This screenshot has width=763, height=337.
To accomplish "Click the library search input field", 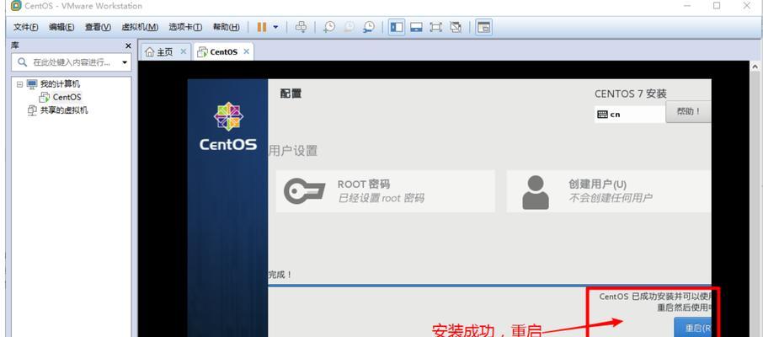I will [x=71, y=62].
